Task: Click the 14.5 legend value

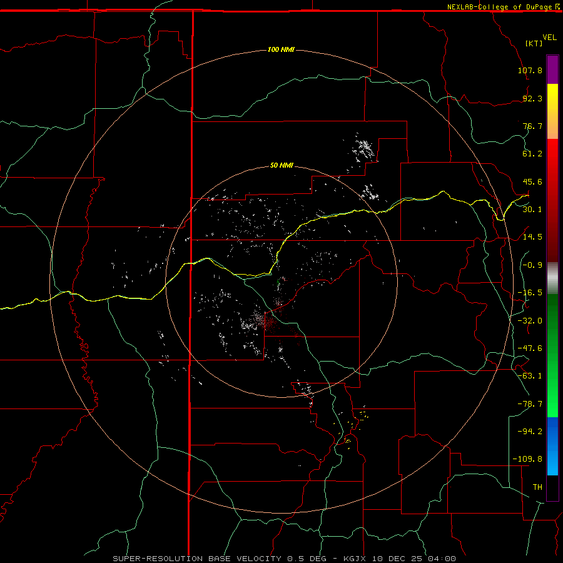Action: (x=532, y=237)
